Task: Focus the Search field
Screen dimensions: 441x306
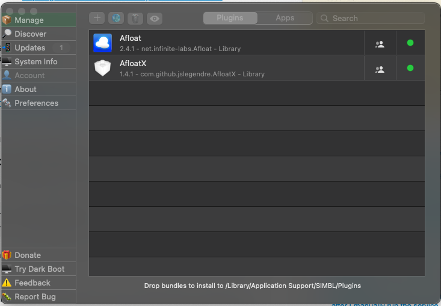Action: [x=371, y=18]
